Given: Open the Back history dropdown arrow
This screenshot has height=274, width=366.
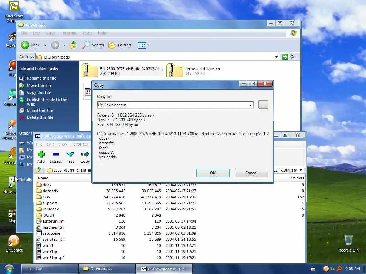Looking at the screenshot, I should pyautogui.click(x=45, y=45).
